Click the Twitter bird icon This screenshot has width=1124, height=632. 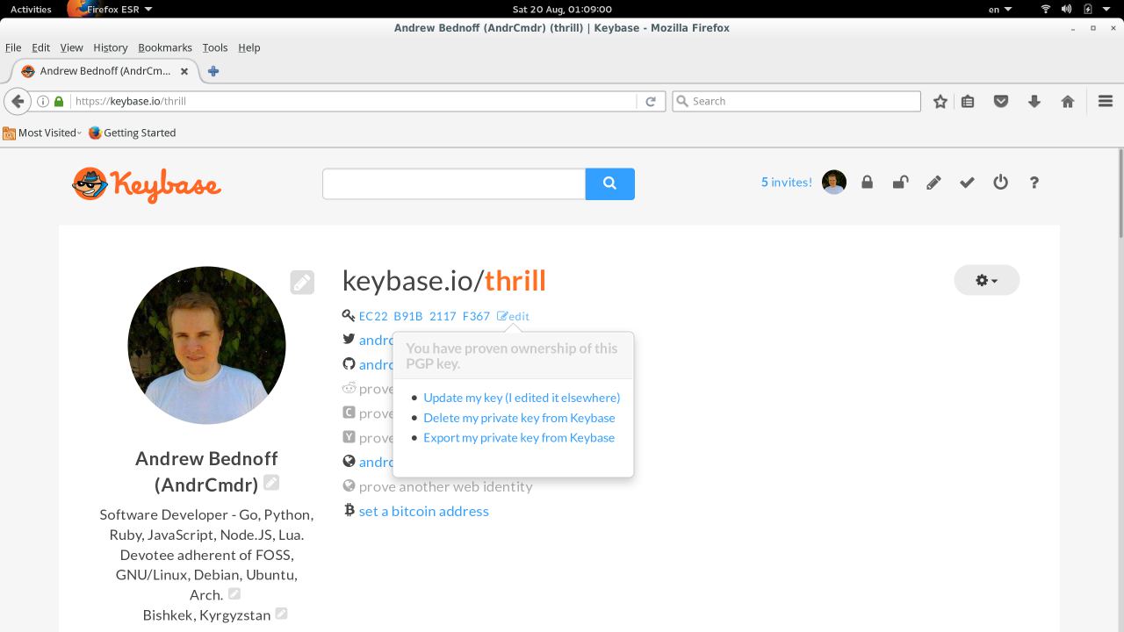point(349,339)
